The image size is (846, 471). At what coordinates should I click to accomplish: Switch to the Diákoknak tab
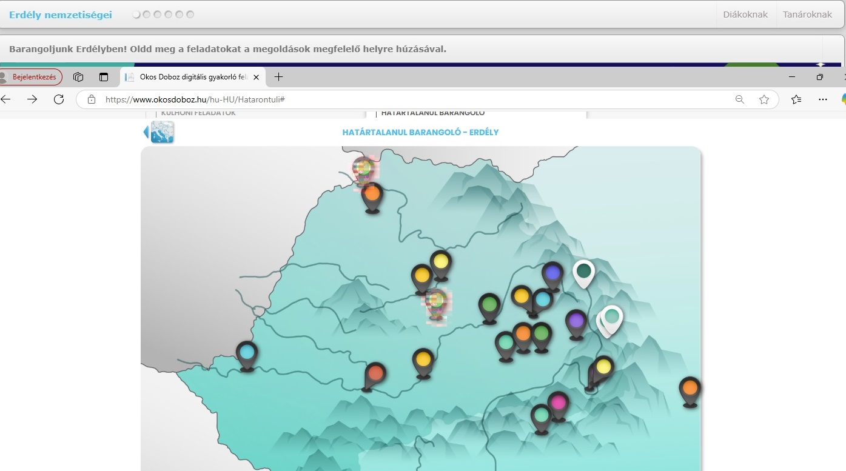pyautogui.click(x=745, y=15)
